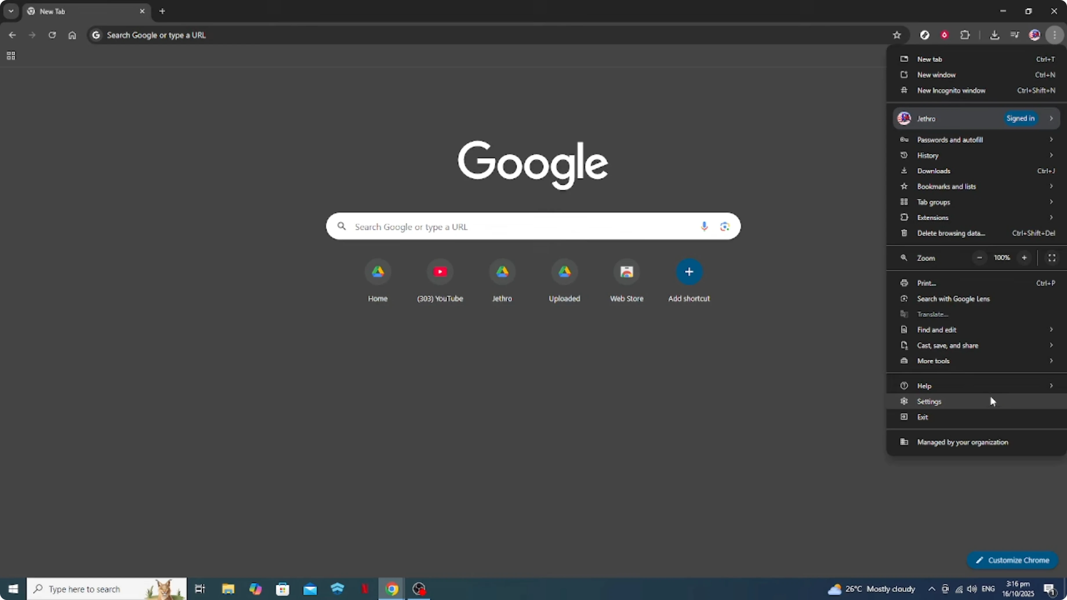Expand the tab search dropdown arrow

(x=11, y=11)
